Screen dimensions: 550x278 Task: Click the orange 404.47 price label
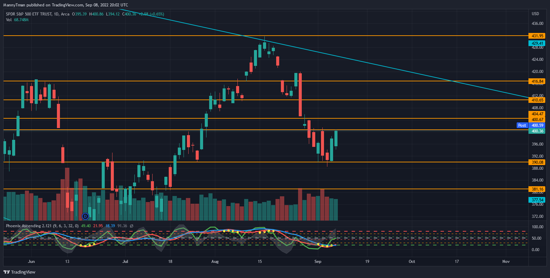(537, 114)
